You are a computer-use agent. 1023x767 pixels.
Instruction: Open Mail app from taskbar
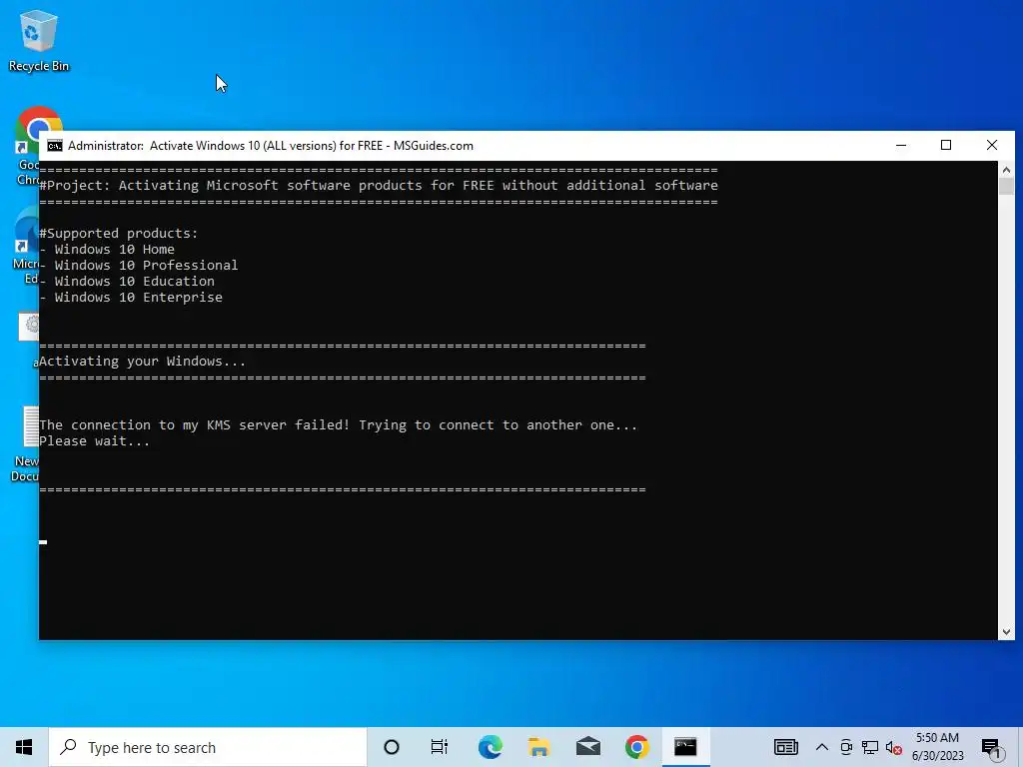tap(587, 747)
